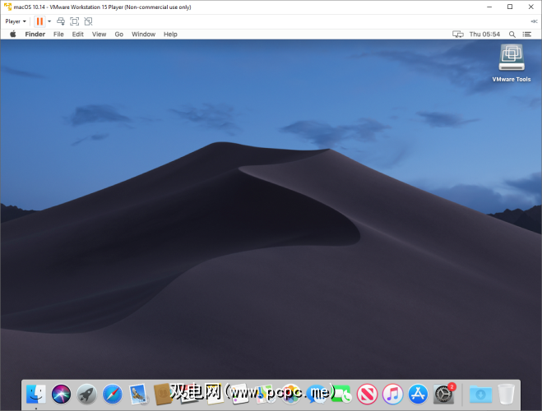Open the brown Contacts book in Dock
The image size is (542, 411).
click(163, 394)
